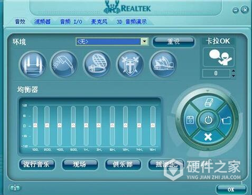The width and height of the screenshot is (252, 195).
Task: Apply the 俱乐部 equalizer preset
Action: click(x=123, y=164)
